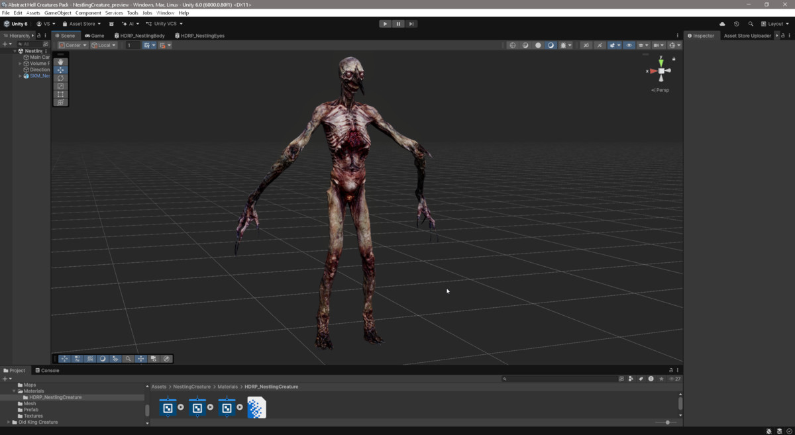Toggle scene audio icon
The height and width of the screenshot is (435, 795).
pyautogui.click(x=600, y=45)
